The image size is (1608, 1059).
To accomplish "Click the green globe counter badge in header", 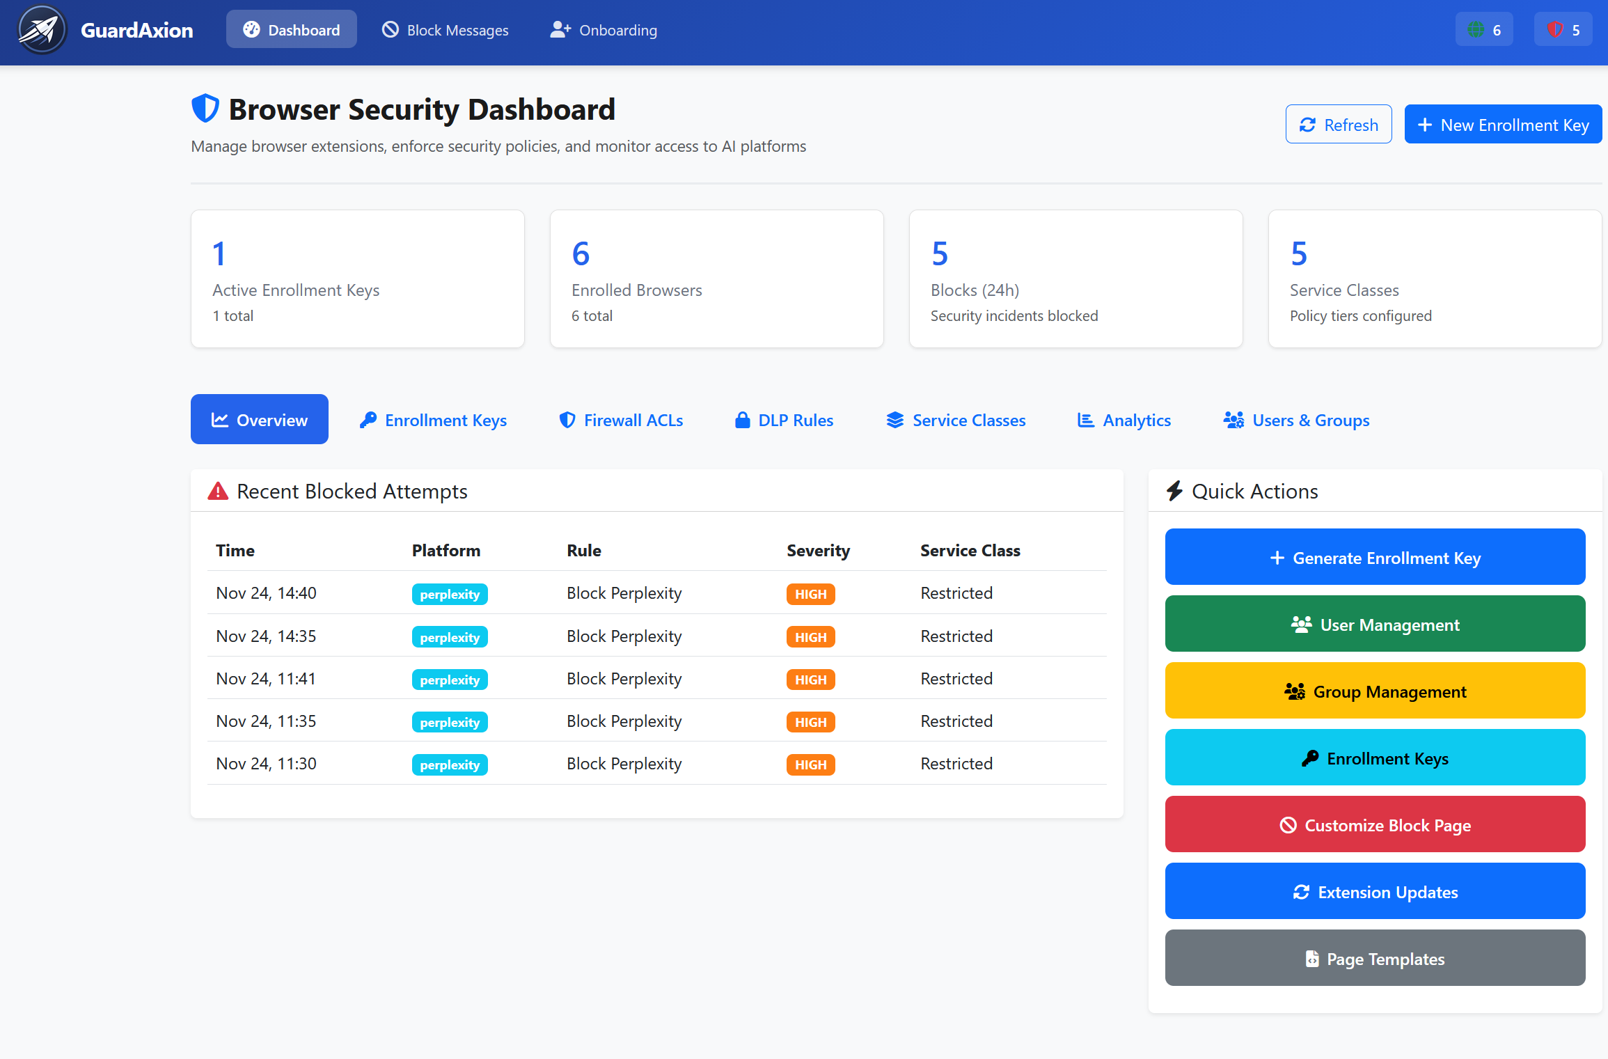I will (1484, 29).
